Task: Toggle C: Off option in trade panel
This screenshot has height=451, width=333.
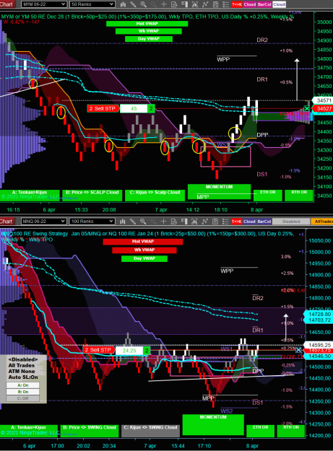Action: pos(22,398)
